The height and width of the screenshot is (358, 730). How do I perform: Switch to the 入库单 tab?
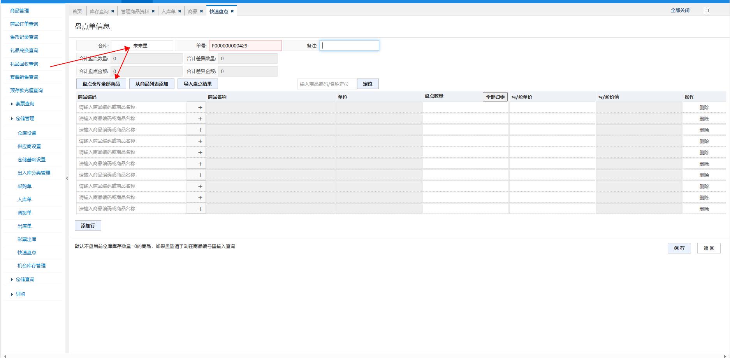click(168, 11)
